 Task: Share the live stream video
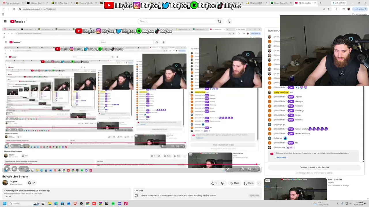pyautogui.click(x=234, y=183)
